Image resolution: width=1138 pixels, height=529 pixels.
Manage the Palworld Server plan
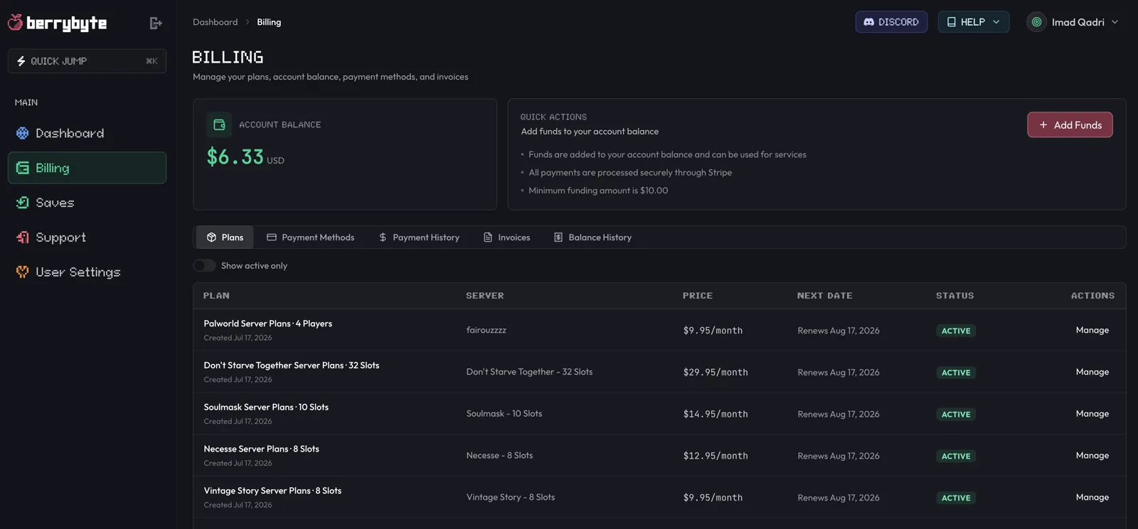tap(1092, 330)
